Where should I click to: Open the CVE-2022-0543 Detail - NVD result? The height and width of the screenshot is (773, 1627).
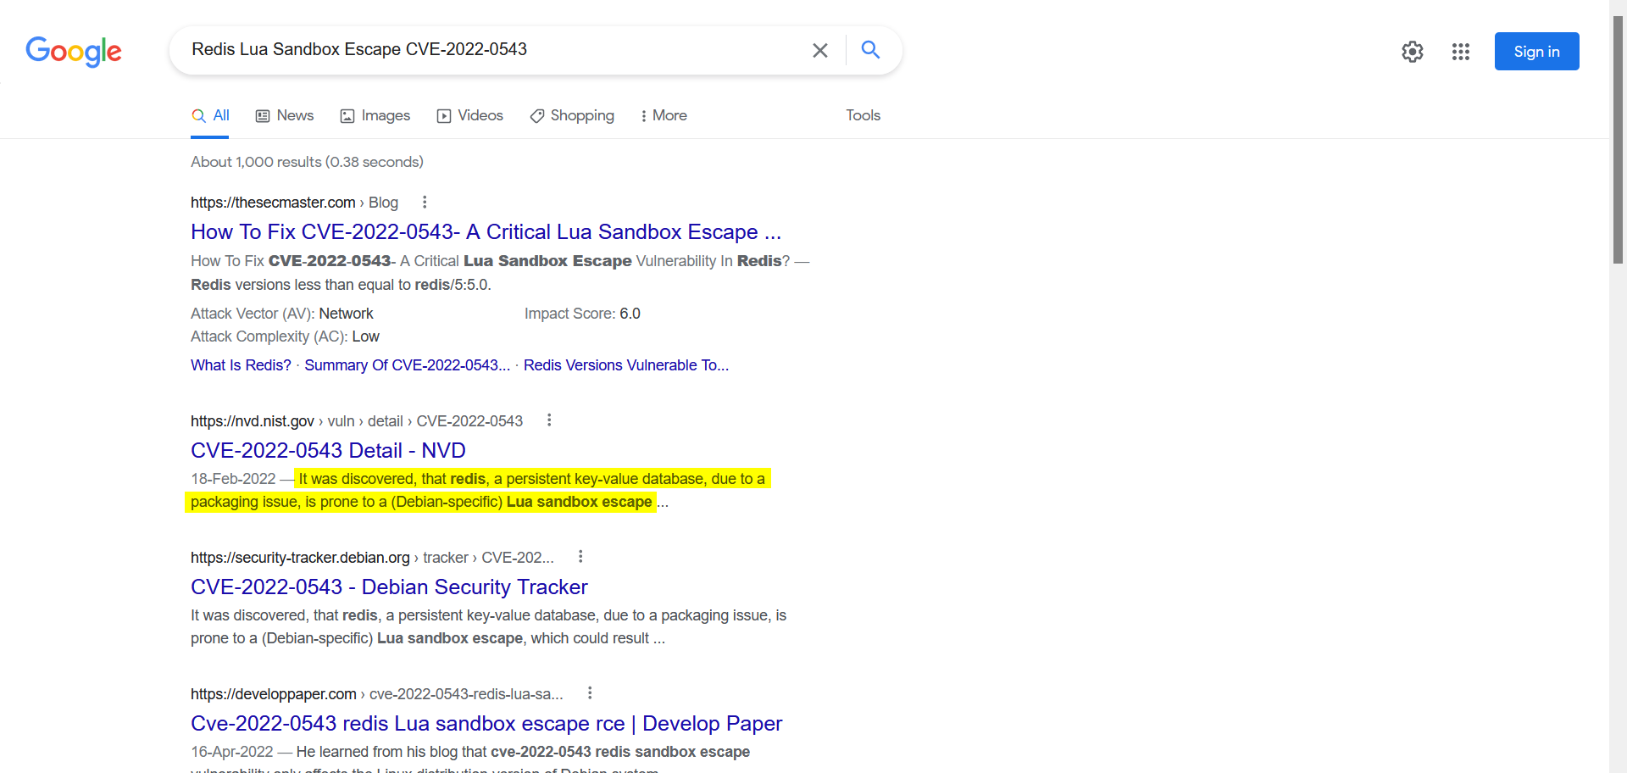pyautogui.click(x=328, y=450)
